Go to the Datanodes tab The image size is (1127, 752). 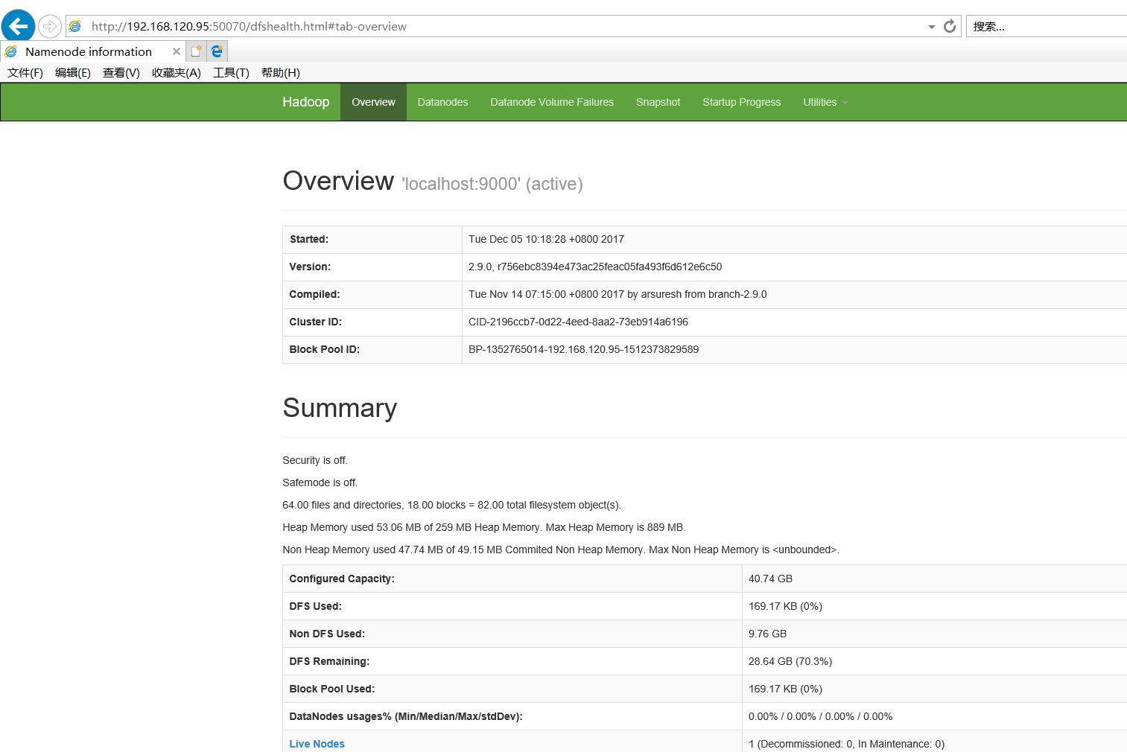coord(443,102)
